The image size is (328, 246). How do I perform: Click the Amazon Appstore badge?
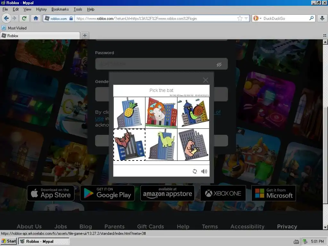point(167,193)
